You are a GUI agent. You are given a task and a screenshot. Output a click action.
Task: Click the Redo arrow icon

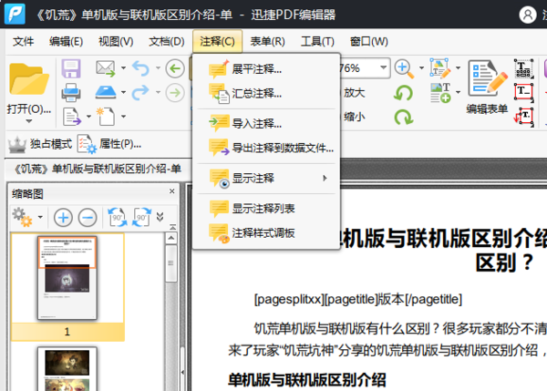coord(141,92)
